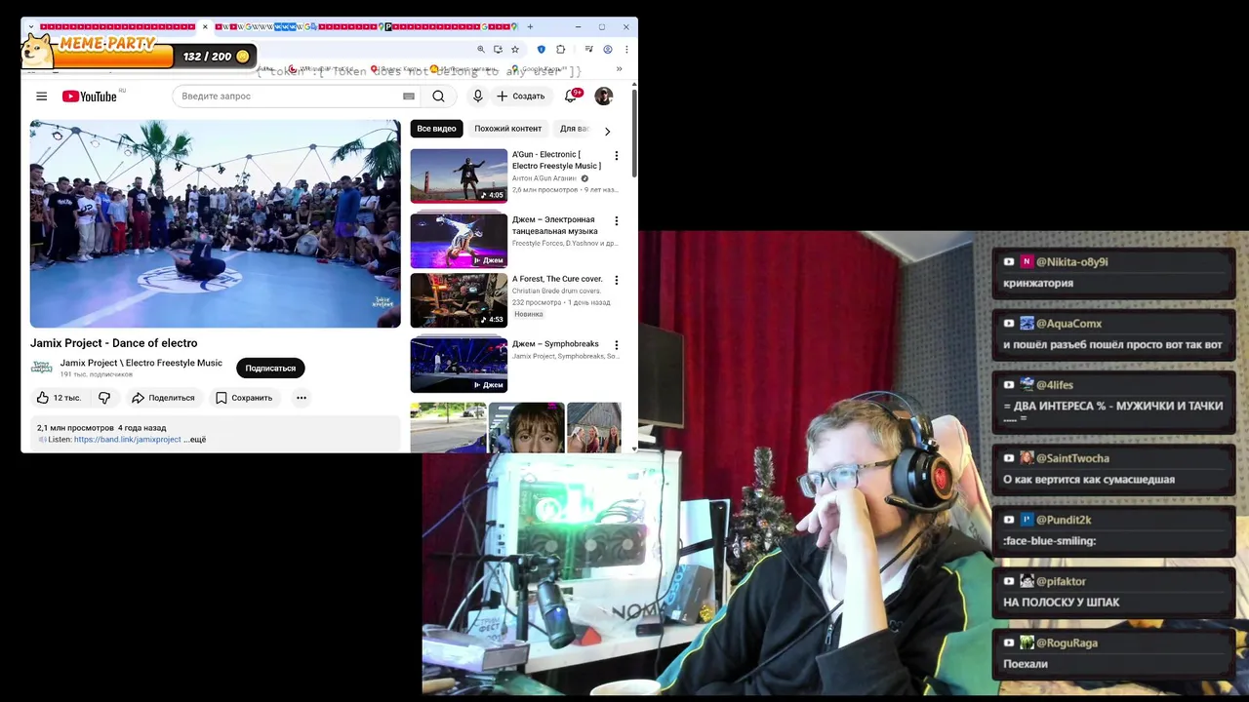The width and height of the screenshot is (1249, 702).
Task: Select the Для вас filter chip
Action: tap(574, 129)
